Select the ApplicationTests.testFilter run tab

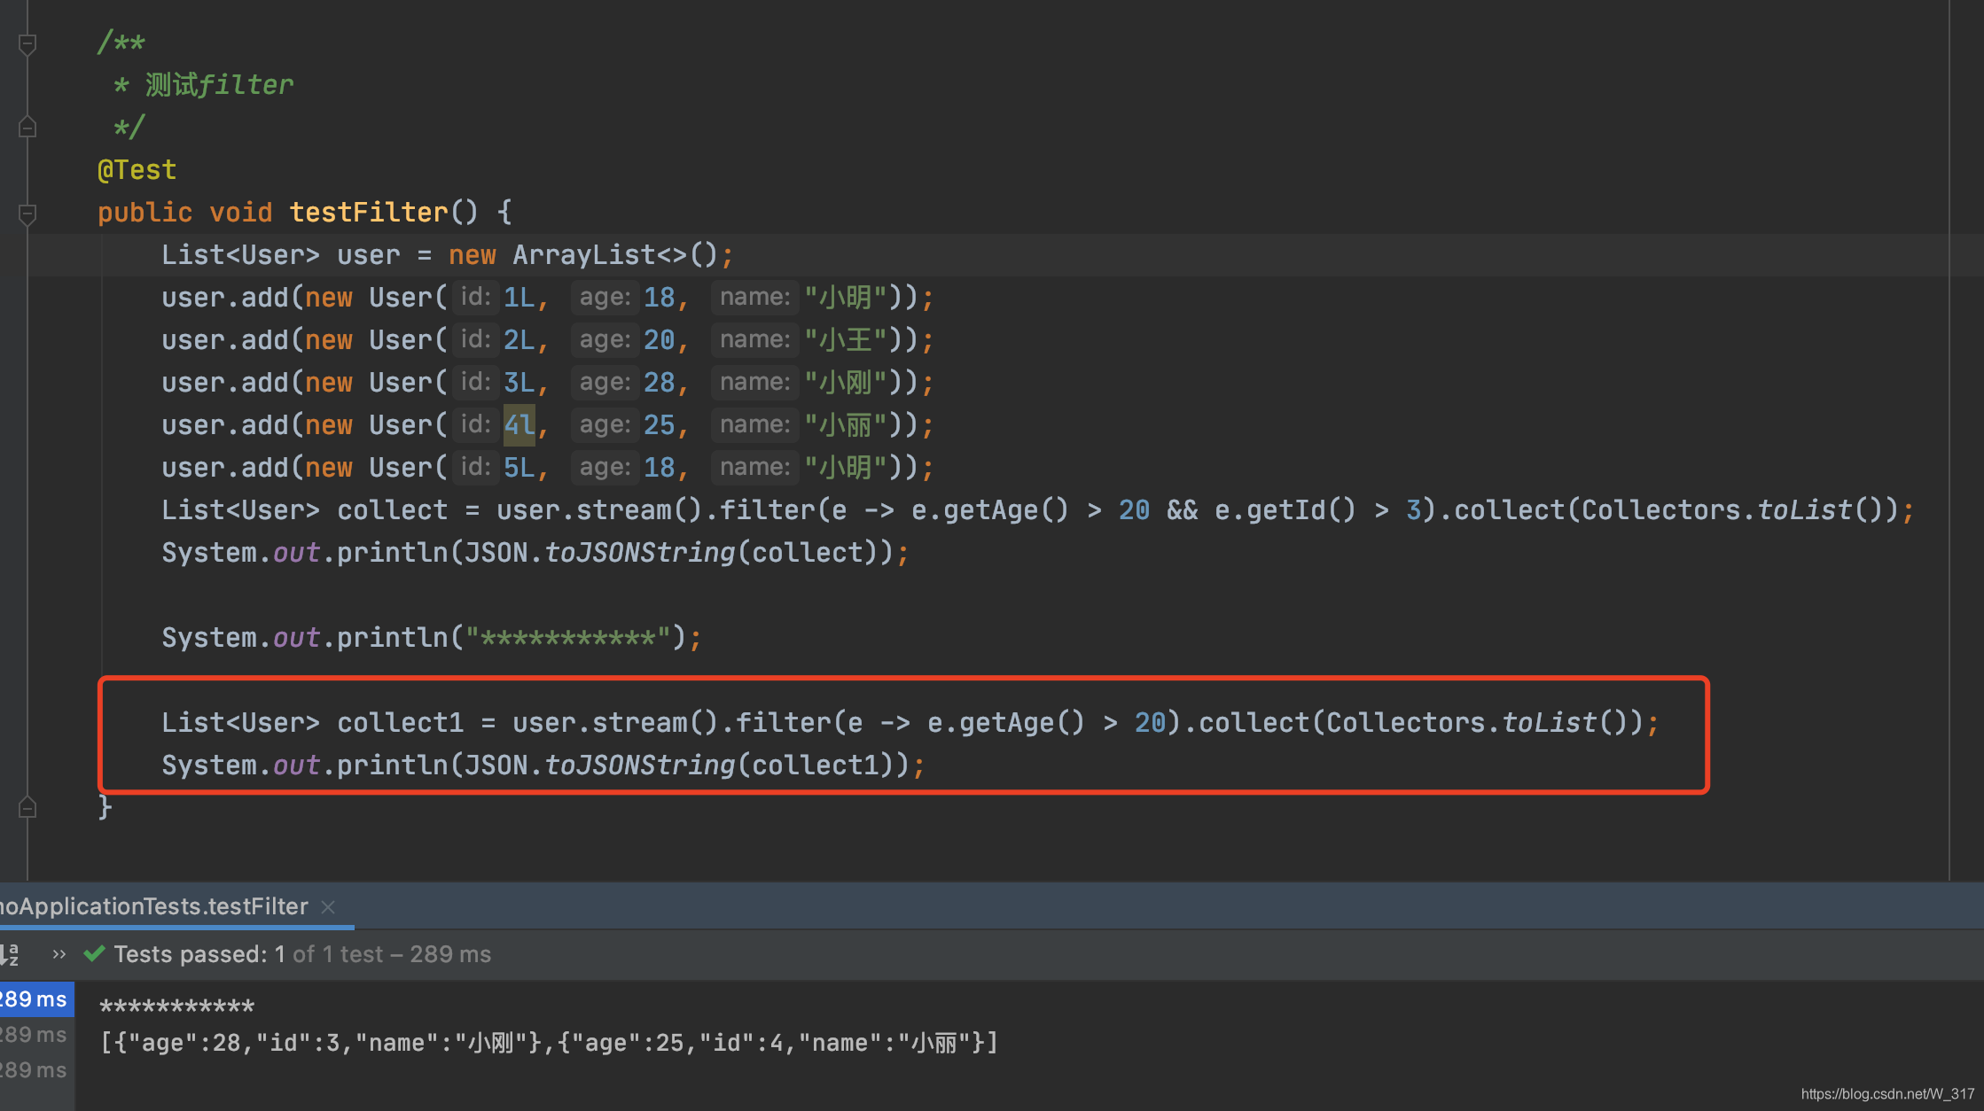tap(155, 906)
